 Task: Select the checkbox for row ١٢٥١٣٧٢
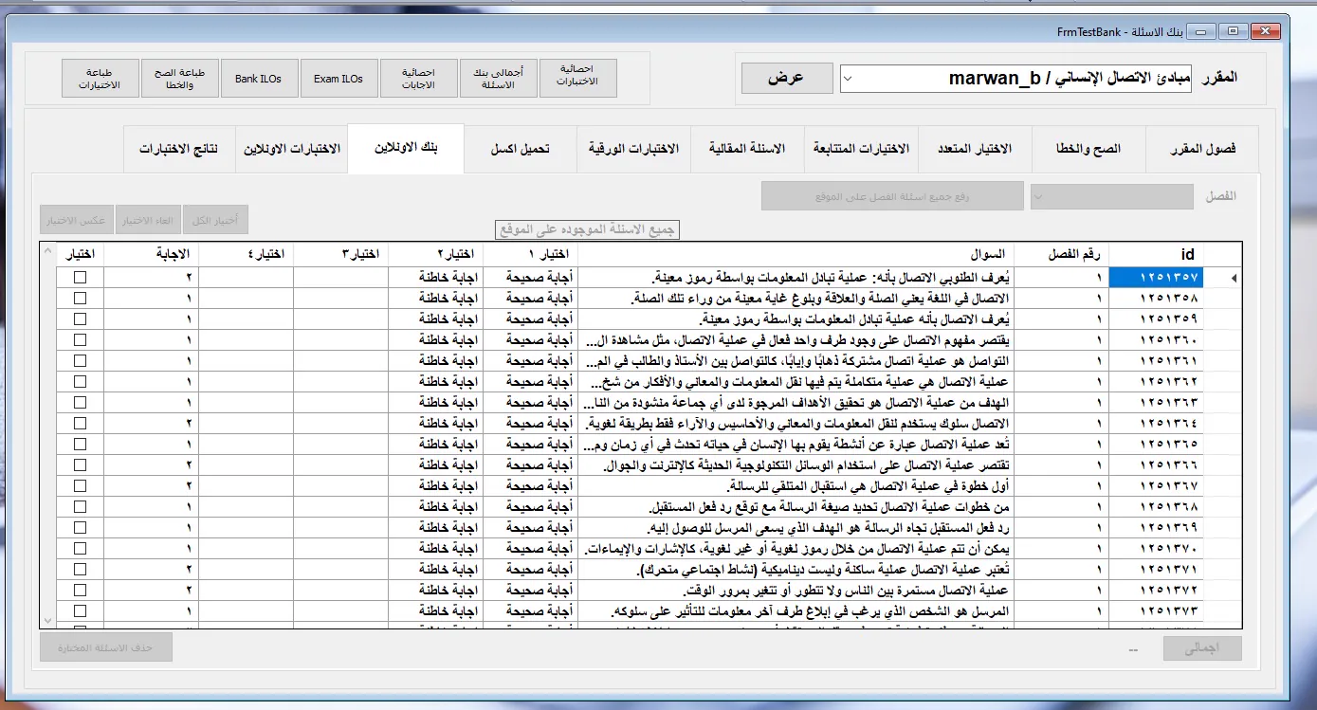81,590
